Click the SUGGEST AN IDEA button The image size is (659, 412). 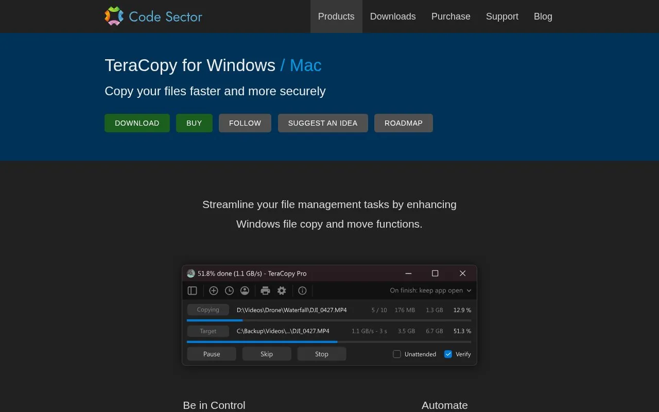[323, 123]
